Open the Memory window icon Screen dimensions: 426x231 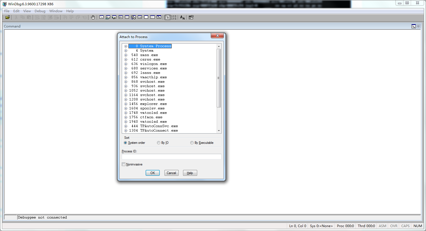(127, 17)
